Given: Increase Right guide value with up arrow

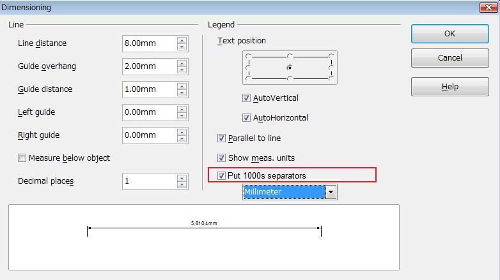Looking at the screenshot, I should [182, 132].
